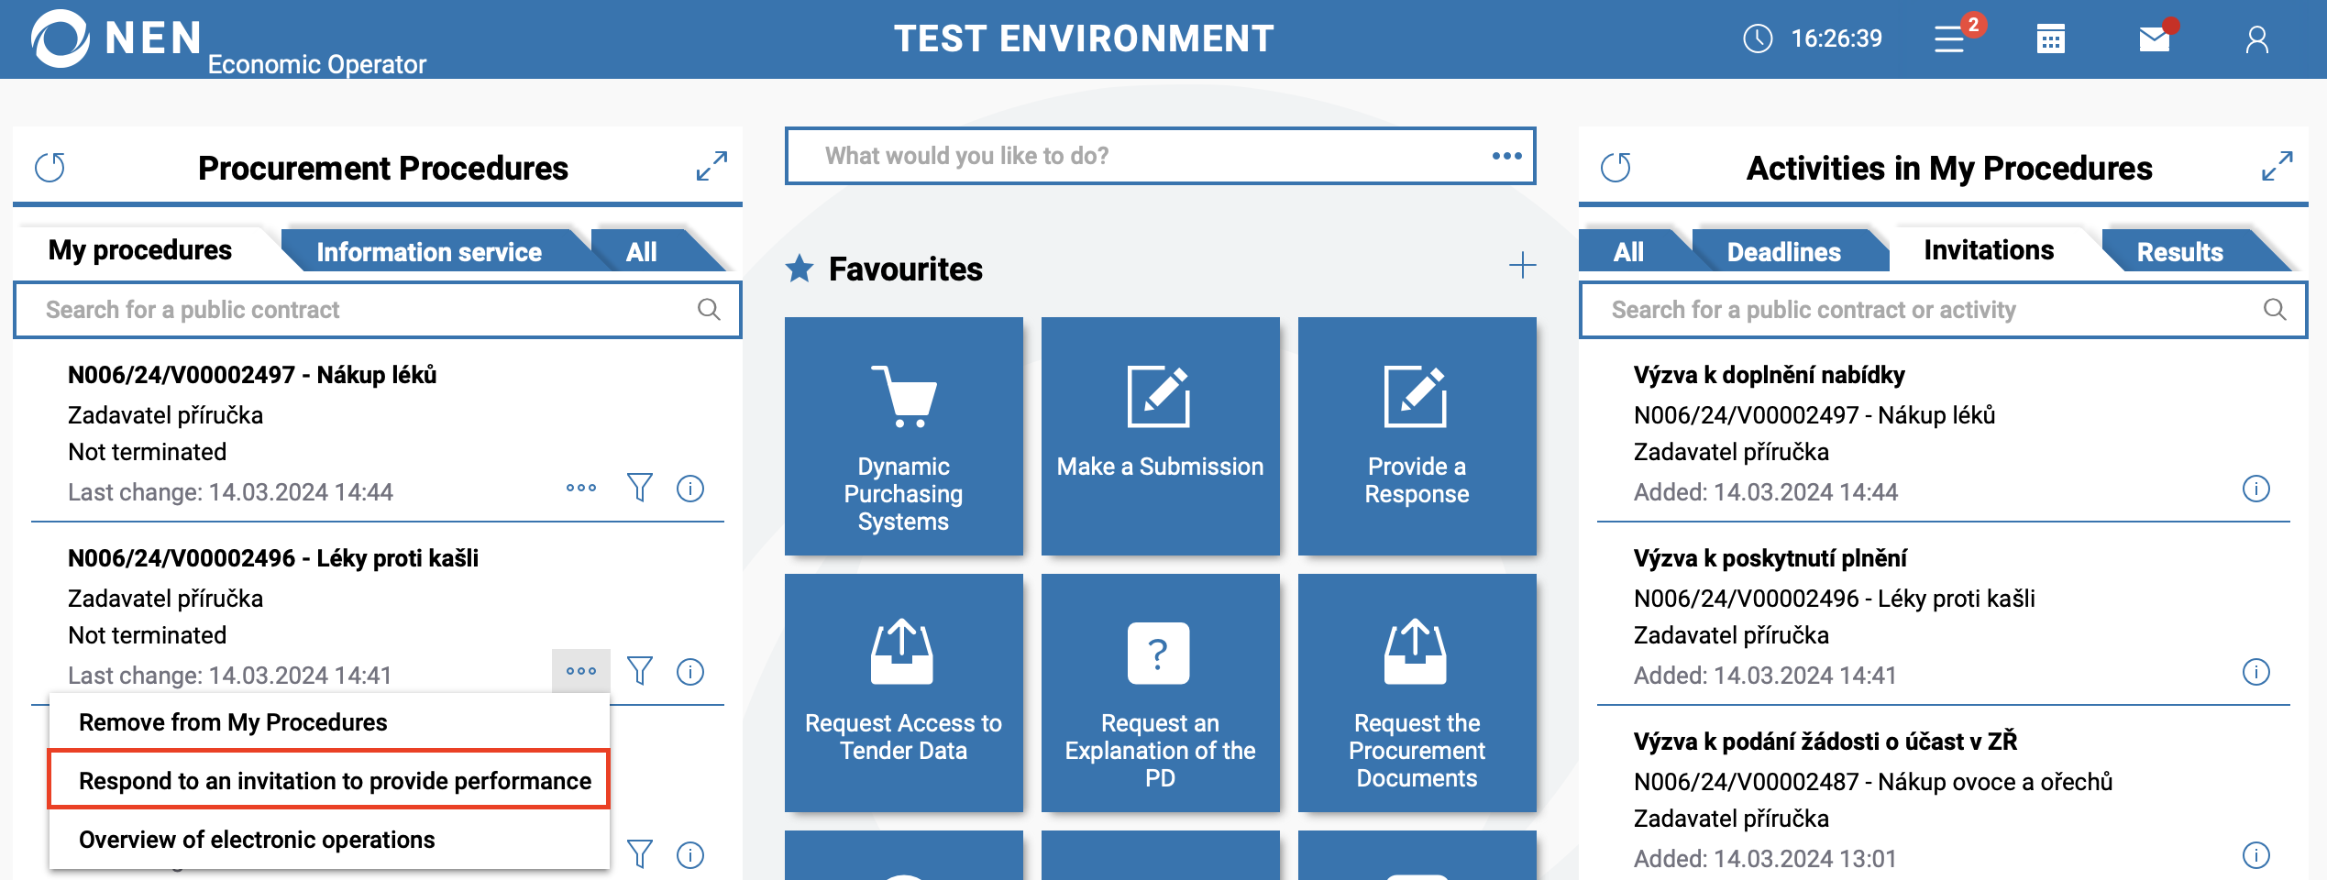
Task: Expand the Procurement Procedures panel to full size
Action: pos(711,166)
